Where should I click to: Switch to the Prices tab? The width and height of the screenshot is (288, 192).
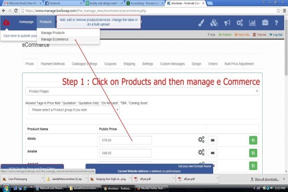[x=30, y=64]
